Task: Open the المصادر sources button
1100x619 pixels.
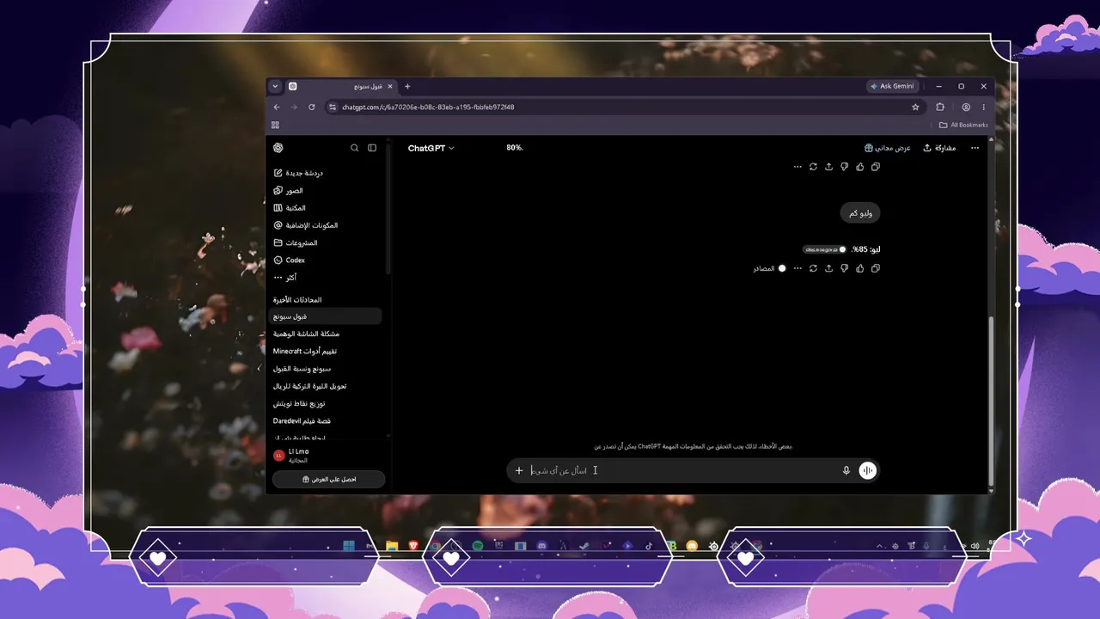Action: tap(770, 268)
